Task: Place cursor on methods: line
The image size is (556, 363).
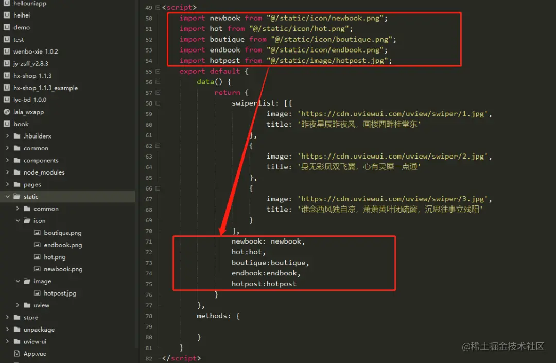Action: (218, 316)
